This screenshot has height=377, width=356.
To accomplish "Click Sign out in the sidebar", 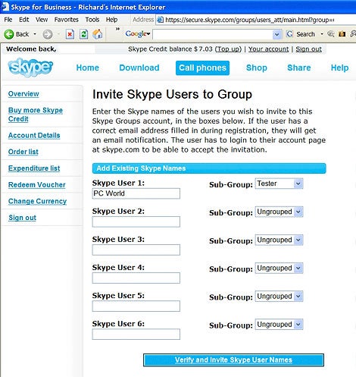I will 23,218.
